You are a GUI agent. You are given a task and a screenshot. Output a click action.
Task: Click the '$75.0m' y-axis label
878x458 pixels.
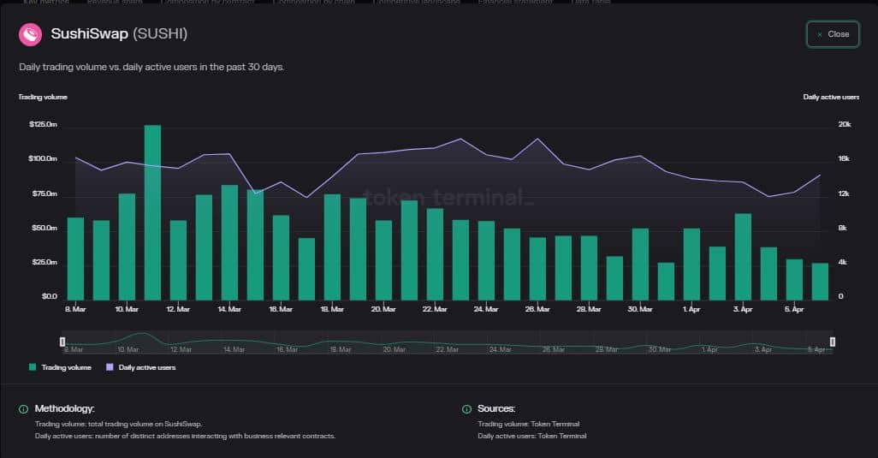pos(44,193)
